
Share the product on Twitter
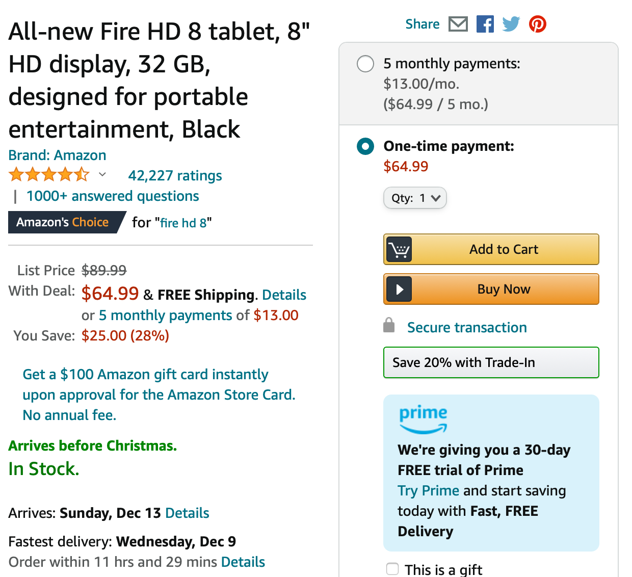[x=511, y=24]
